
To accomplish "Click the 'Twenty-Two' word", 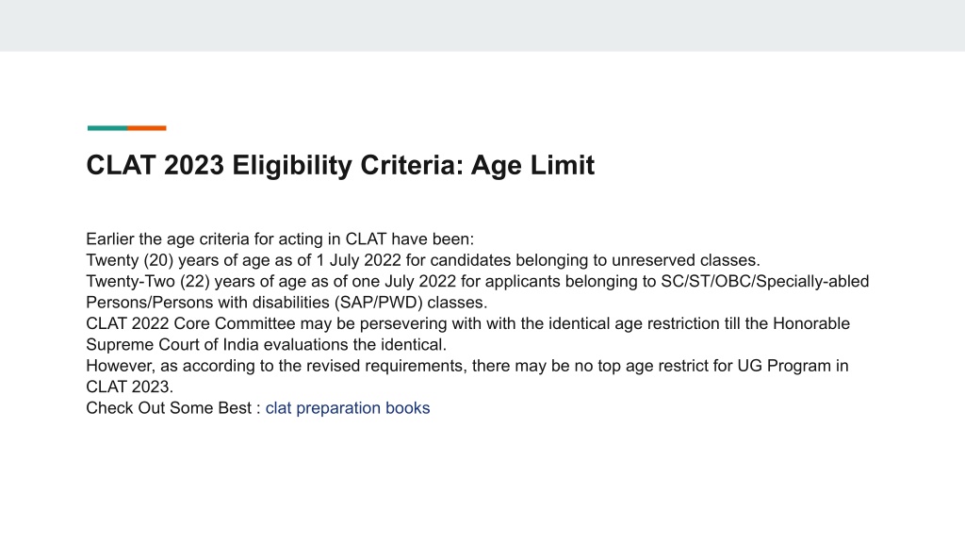I will click(130, 281).
